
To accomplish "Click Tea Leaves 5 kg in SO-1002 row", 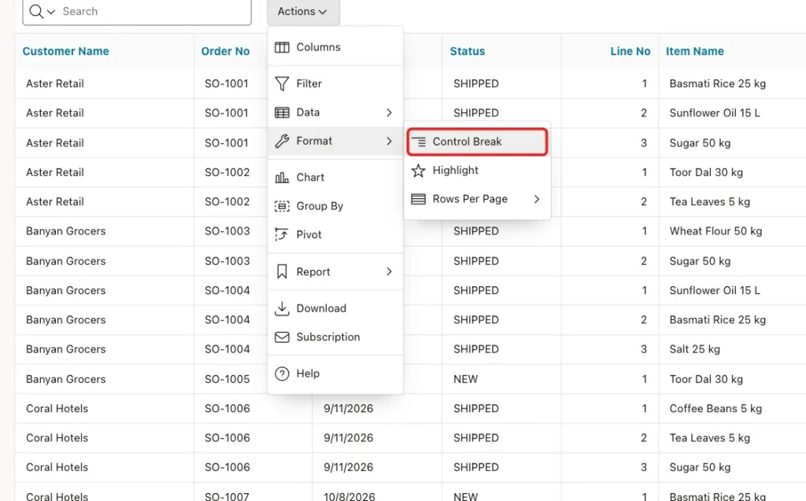I will click(x=709, y=202).
